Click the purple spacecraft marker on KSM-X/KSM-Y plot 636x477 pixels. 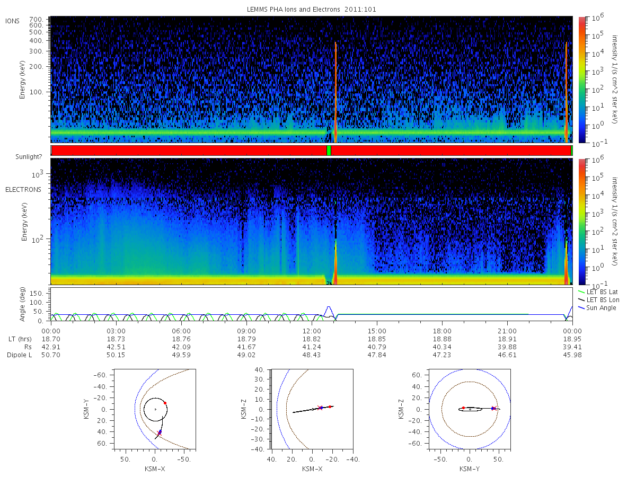coord(160,432)
